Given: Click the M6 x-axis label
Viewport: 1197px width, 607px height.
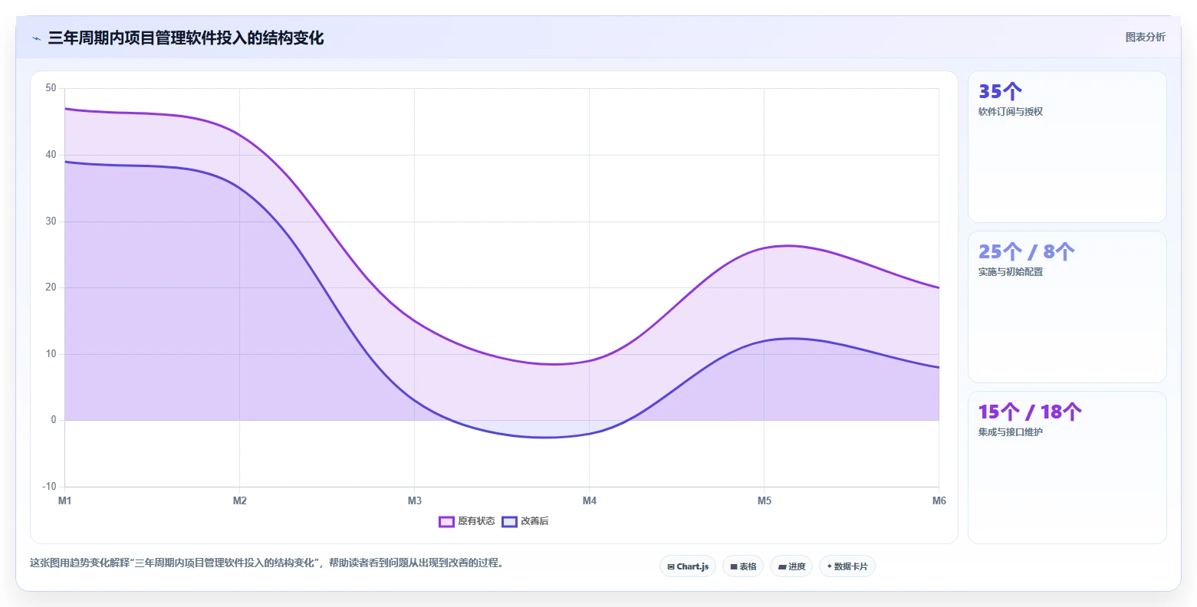Looking at the screenshot, I should coord(939,500).
